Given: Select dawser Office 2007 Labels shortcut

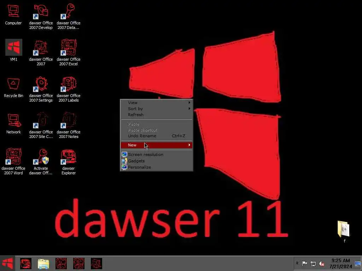Looking at the screenshot, I should click(x=69, y=89).
